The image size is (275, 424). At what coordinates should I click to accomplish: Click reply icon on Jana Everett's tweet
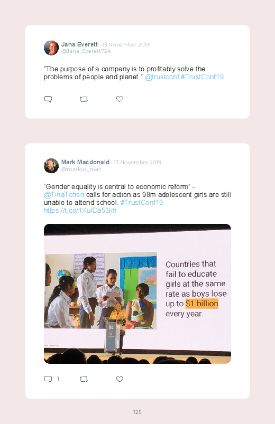(48, 99)
